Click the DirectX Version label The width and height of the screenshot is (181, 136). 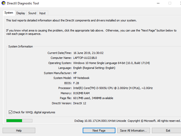pyautogui.click(x=62, y=103)
